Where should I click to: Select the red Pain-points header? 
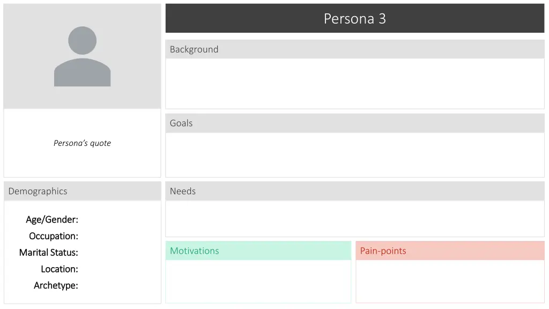(450, 251)
